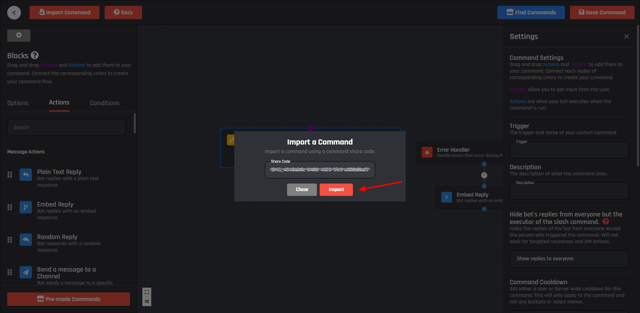640x313 pixels.
Task: Close the Settings panel
Action: 626,36
